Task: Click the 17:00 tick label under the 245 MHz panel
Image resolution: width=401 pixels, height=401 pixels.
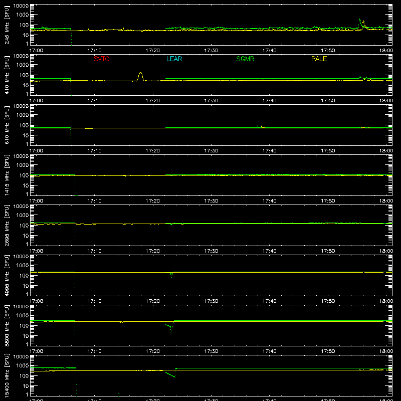Action: (36, 51)
